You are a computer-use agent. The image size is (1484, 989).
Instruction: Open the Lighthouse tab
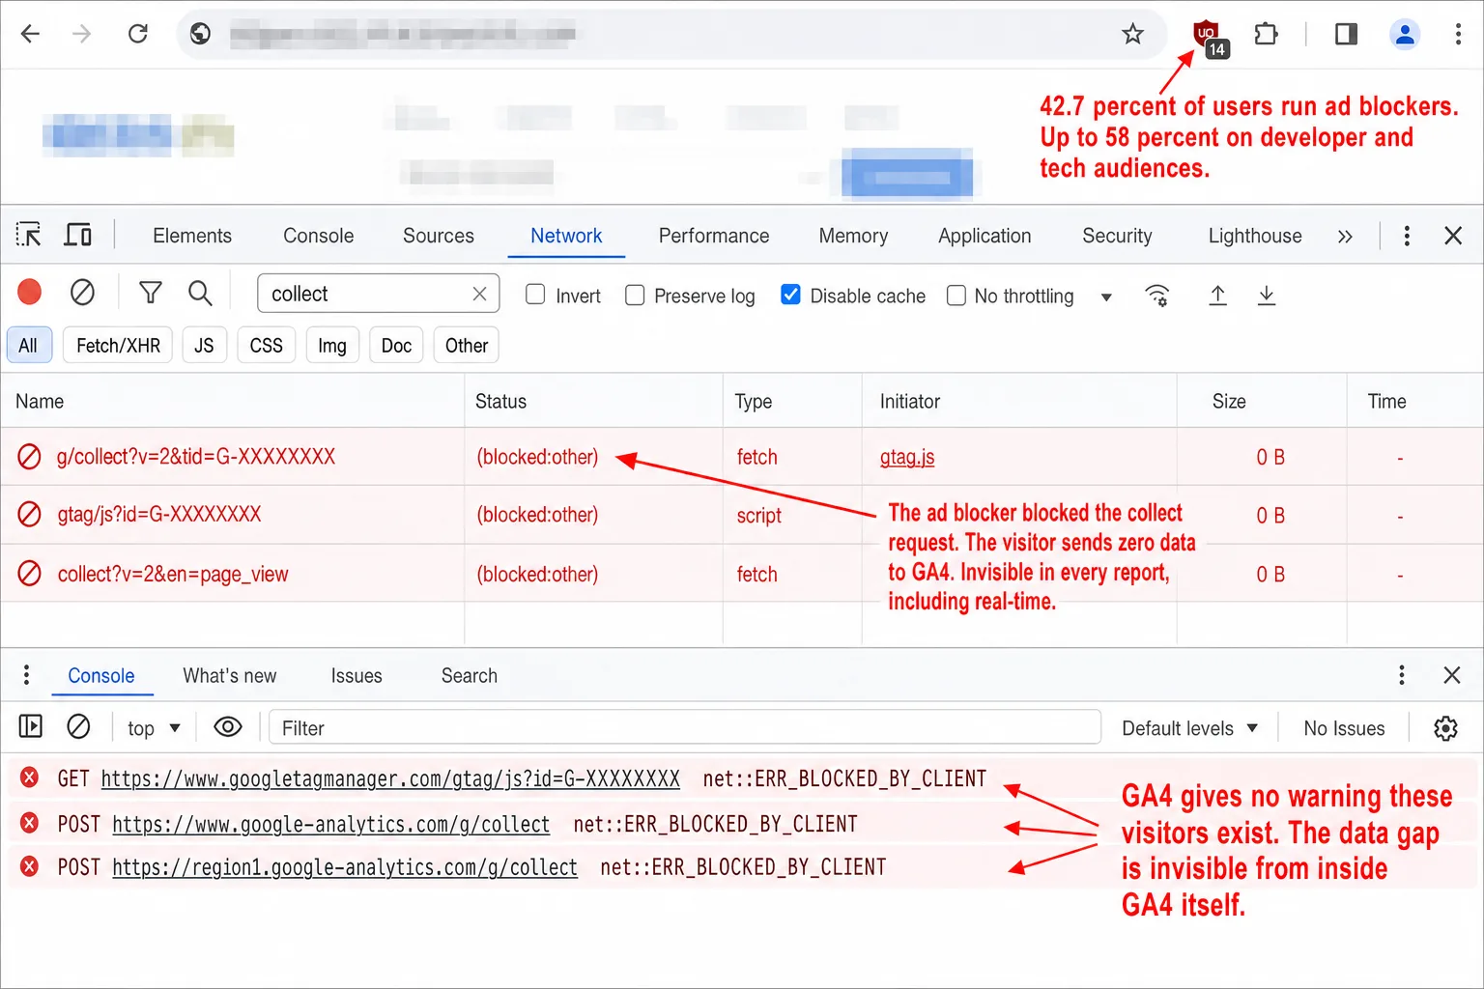tap(1255, 236)
